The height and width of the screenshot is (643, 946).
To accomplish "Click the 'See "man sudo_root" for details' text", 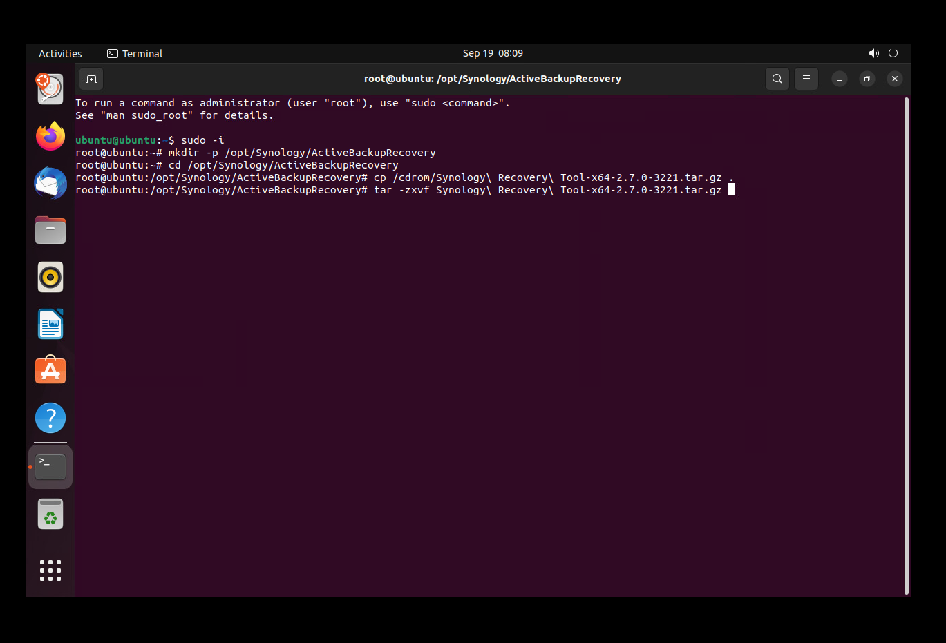I will [174, 115].
